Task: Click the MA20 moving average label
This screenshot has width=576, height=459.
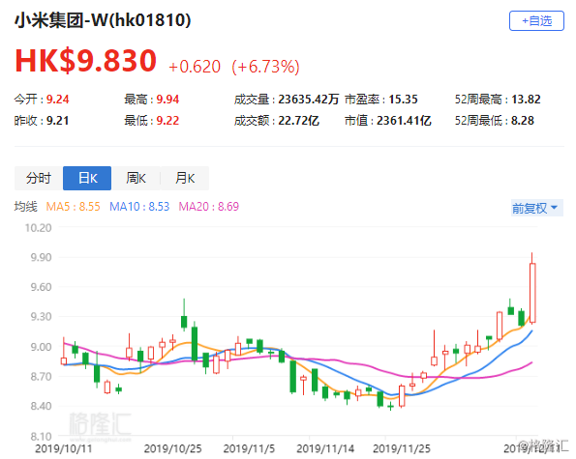Action: click(209, 207)
